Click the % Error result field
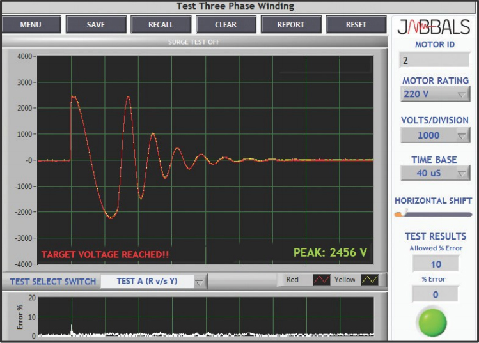This screenshot has width=479, height=343. click(x=435, y=294)
